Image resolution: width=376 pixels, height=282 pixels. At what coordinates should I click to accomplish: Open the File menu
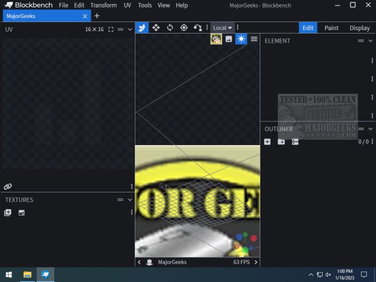tap(64, 5)
